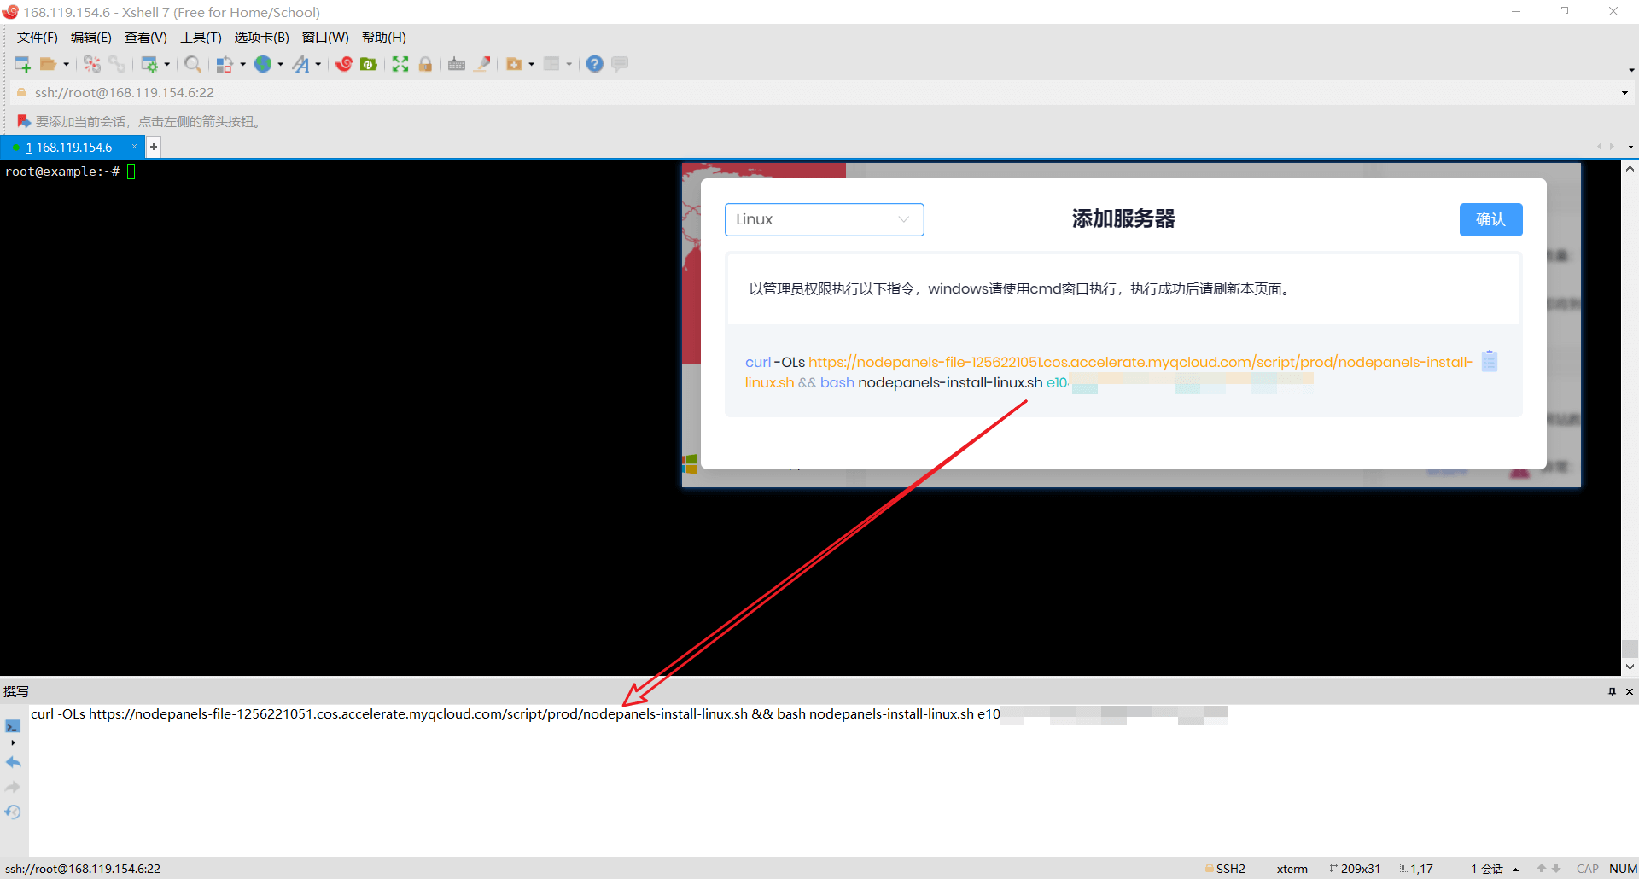Expand the Encoding globe dropdown arrow
Image resolution: width=1639 pixels, height=879 pixels.
coord(280,64)
